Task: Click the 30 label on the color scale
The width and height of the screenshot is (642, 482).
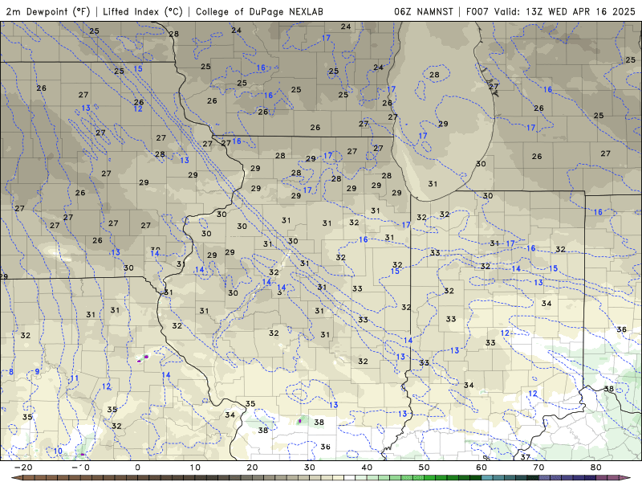Action: [x=310, y=468]
